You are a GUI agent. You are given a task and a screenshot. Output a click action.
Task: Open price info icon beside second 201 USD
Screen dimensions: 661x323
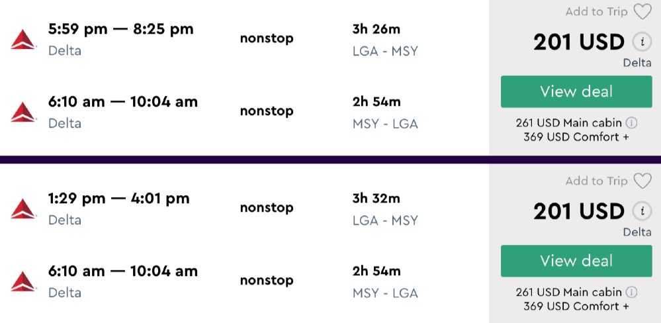pos(640,212)
